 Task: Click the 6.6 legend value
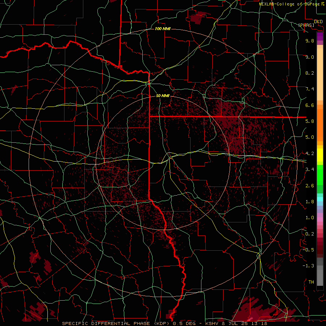pyautogui.click(x=310, y=105)
